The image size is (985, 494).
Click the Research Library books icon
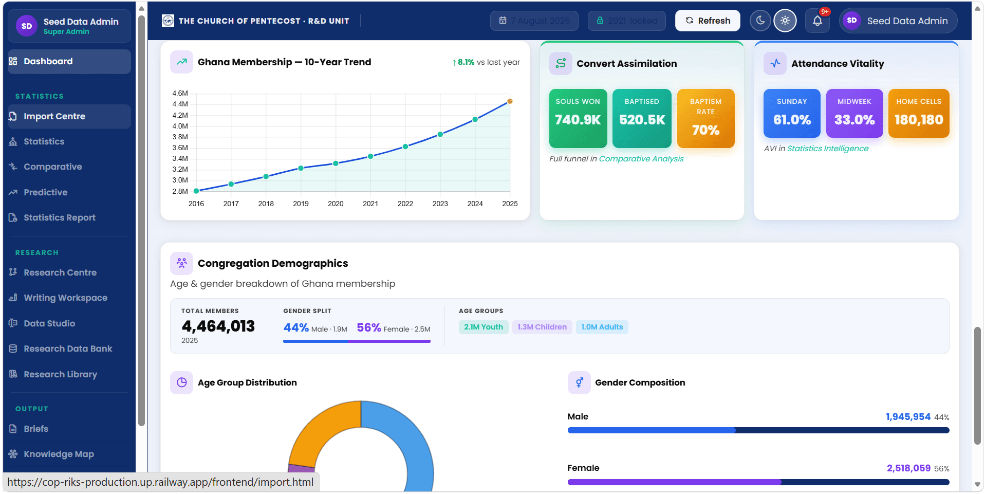click(13, 374)
